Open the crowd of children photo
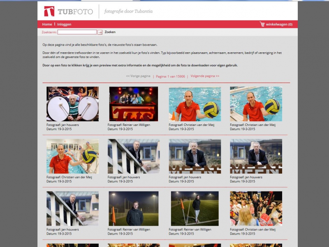Screen dimensions: 329x247 pos(256,208)
